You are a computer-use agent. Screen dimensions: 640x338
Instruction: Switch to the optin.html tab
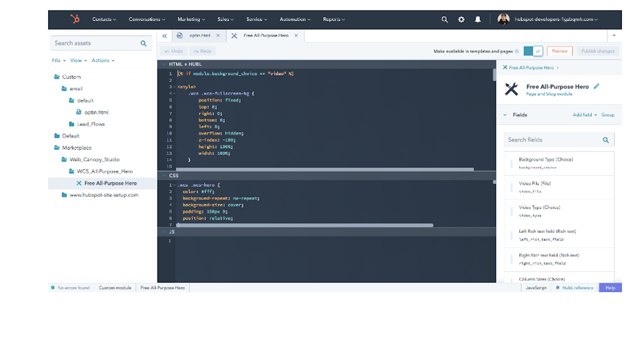199,36
